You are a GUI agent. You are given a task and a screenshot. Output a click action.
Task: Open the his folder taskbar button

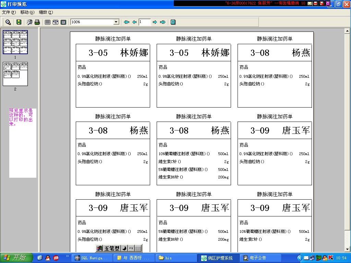(x=176, y=258)
